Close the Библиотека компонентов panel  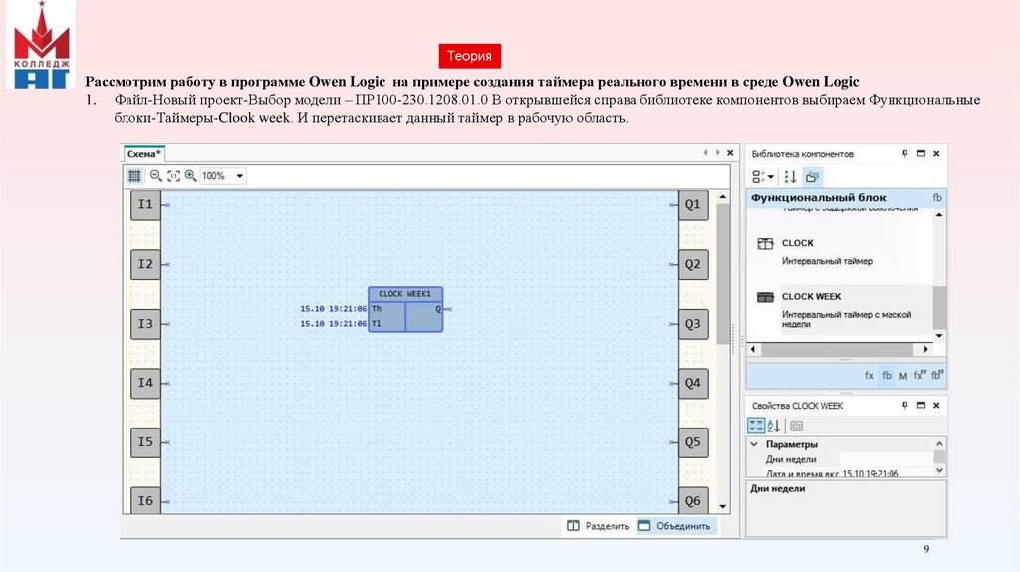(x=936, y=154)
